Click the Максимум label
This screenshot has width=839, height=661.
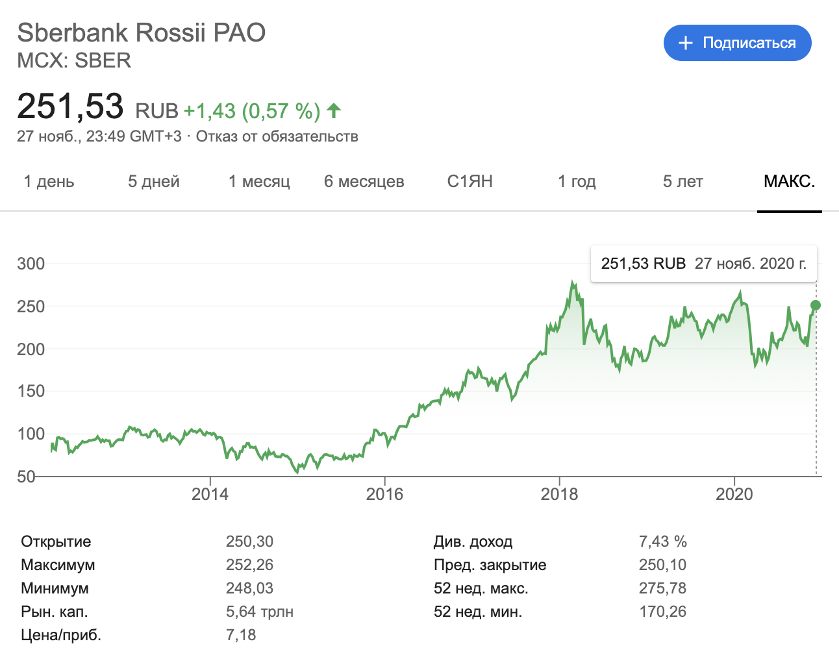pos(58,565)
